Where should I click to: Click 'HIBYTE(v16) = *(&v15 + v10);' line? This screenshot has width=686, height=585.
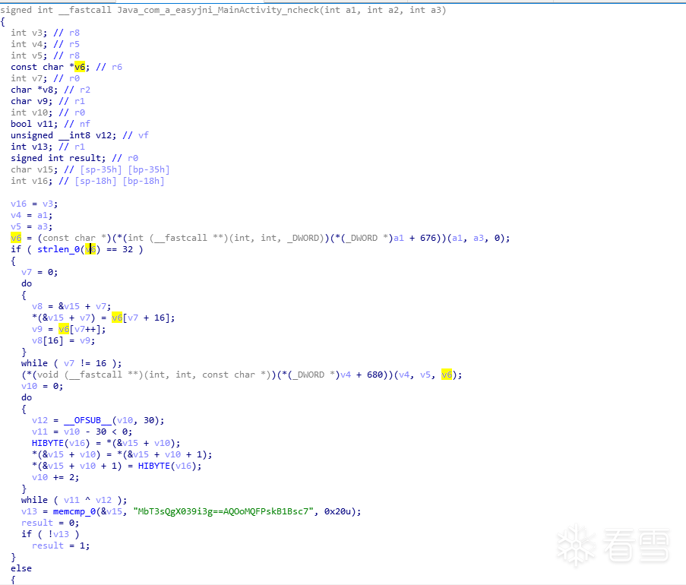tap(106, 443)
